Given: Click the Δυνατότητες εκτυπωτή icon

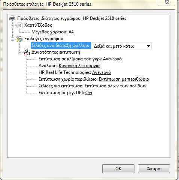Looking at the screenshot, I should tap(27, 52).
